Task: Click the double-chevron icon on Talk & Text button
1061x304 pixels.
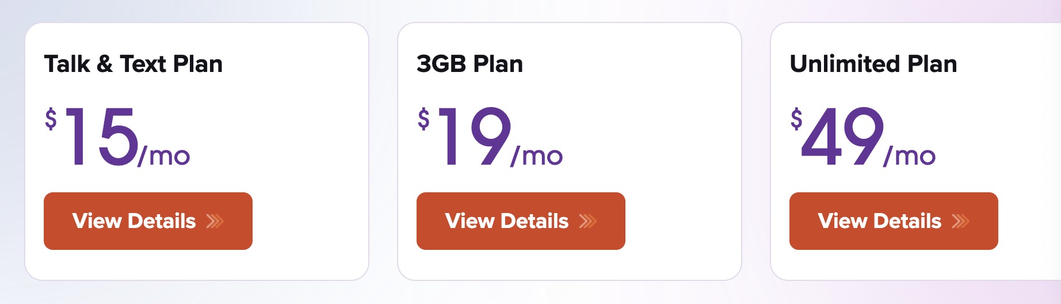Action: click(215, 222)
